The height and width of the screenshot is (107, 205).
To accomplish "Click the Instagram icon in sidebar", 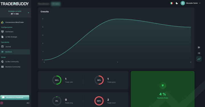I will pyautogui.click(x=2, y=103).
